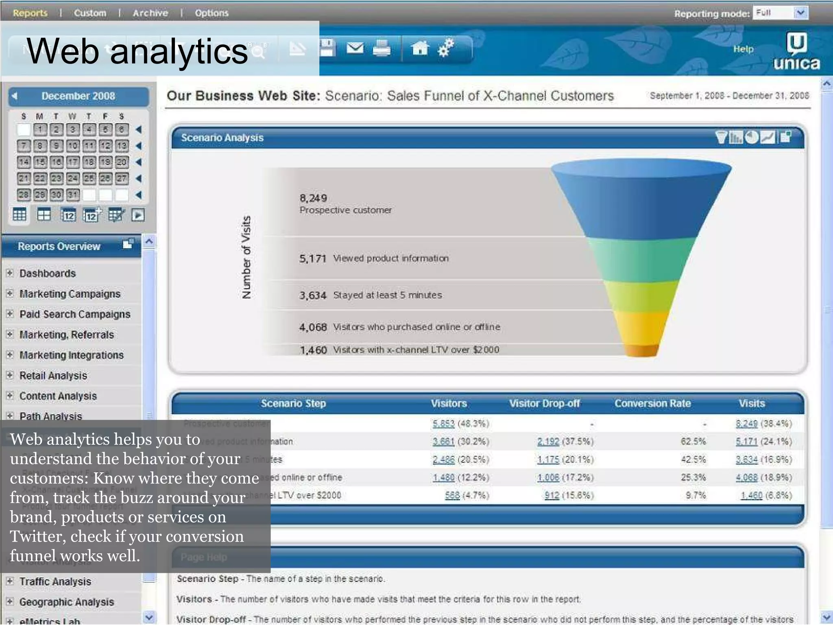Click the email report envelope icon

[355, 48]
